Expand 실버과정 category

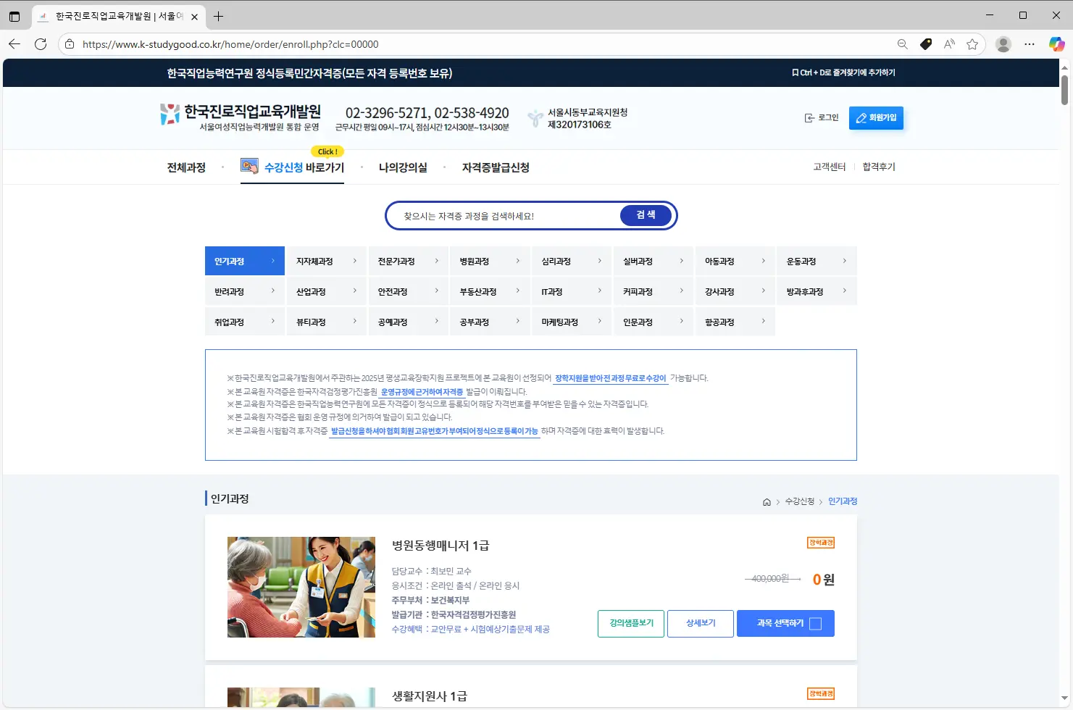[x=654, y=261]
